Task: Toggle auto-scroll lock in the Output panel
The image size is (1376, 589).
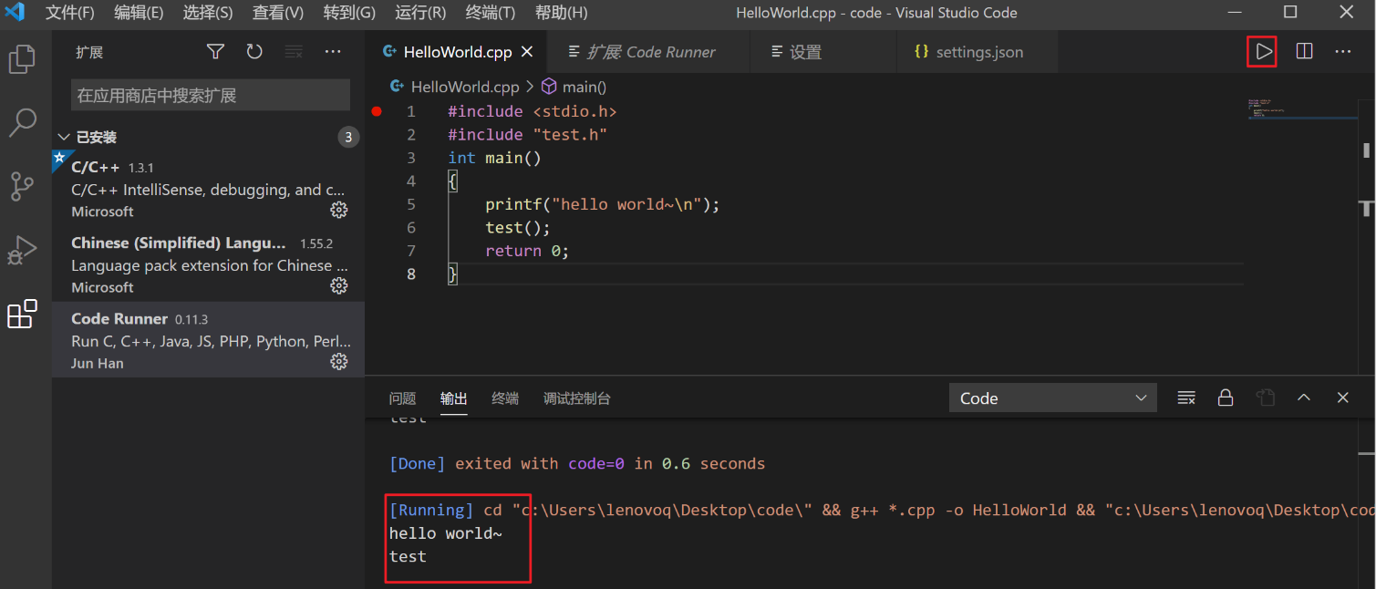Action: 1225,398
